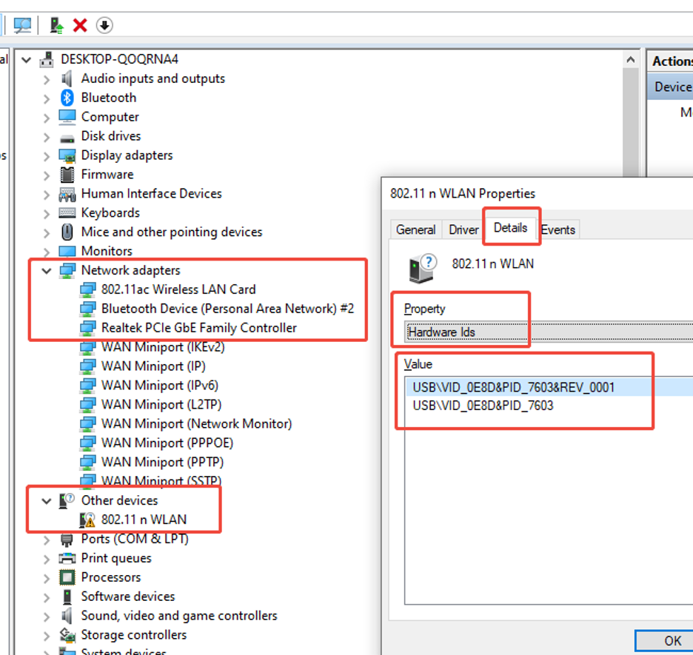Click the Mice and other pointing devices icon
This screenshot has width=693, height=655.
pos(67,232)
